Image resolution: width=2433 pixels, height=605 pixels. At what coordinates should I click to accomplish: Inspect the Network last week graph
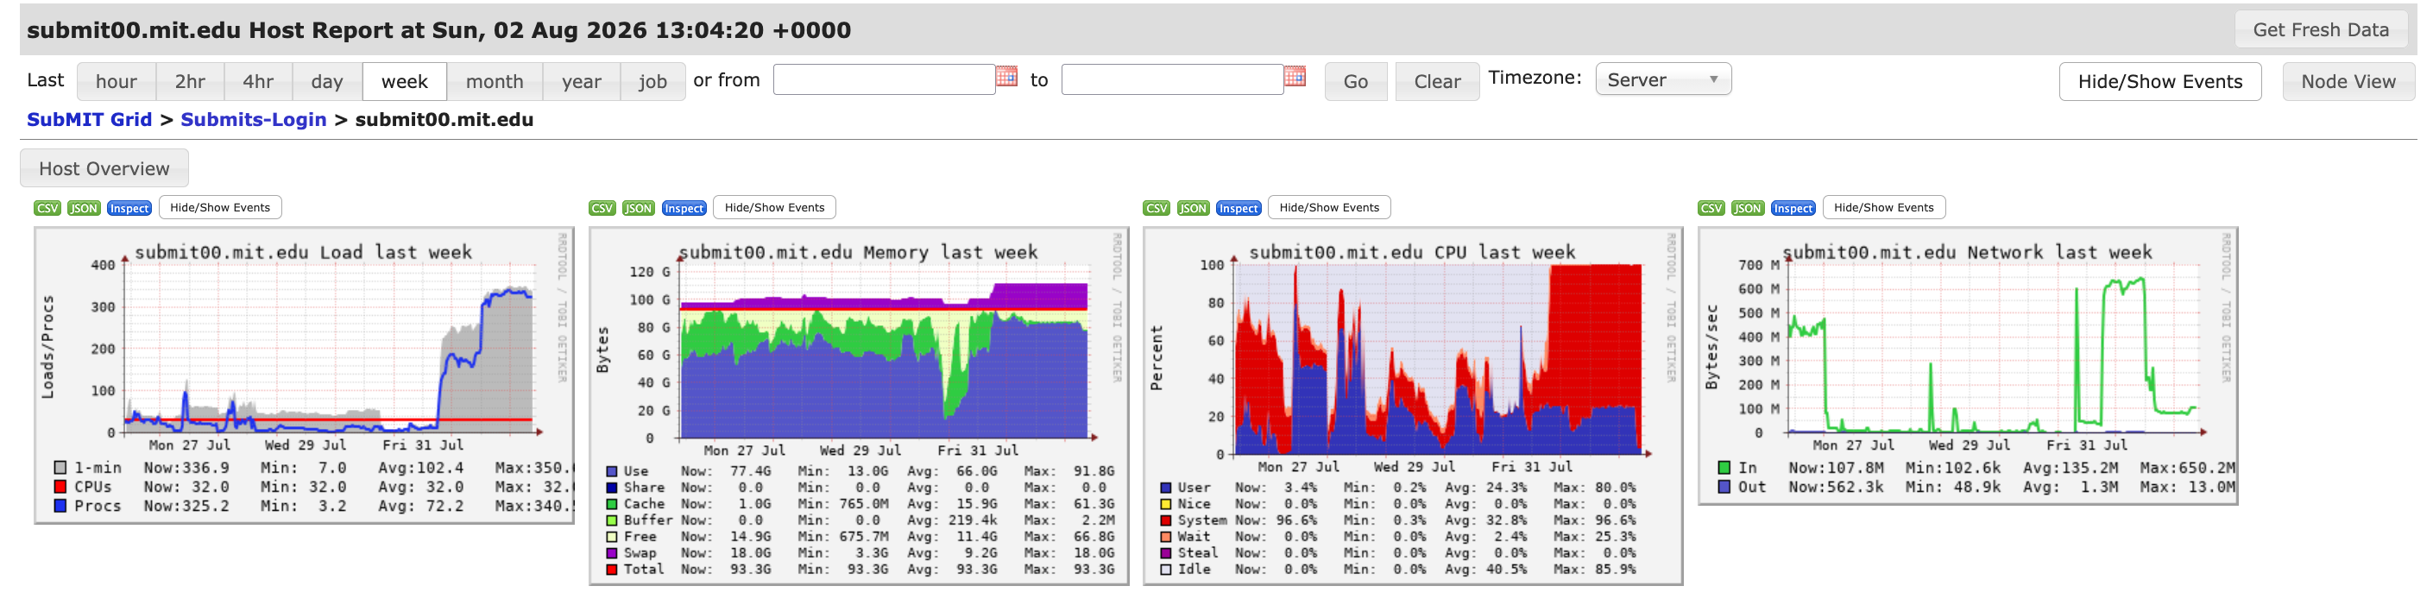pyautogui.click(x=1793, y=208)
